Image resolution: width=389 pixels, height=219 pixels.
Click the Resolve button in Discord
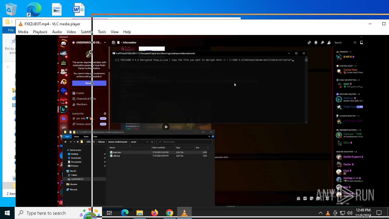pos(89,83)
